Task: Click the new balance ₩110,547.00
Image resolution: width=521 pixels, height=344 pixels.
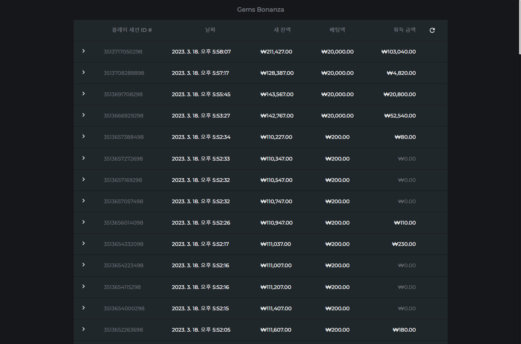Action: point(276,180)
